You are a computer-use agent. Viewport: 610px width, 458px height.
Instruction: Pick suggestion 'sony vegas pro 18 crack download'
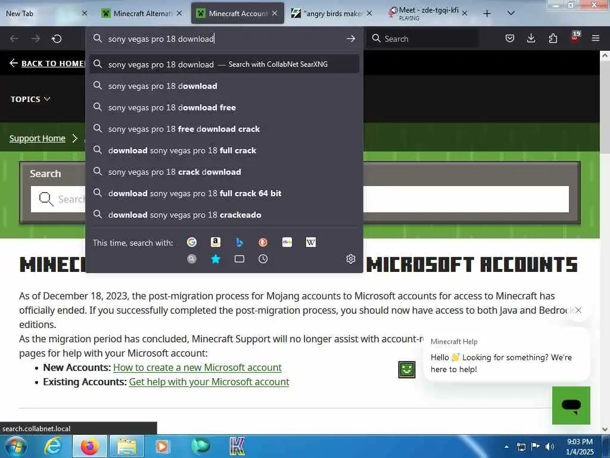click(224, 171)
